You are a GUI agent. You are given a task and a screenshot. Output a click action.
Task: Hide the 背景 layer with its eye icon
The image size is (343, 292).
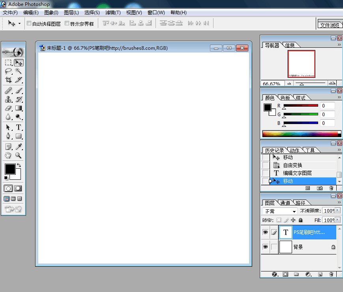click(265, 247)
